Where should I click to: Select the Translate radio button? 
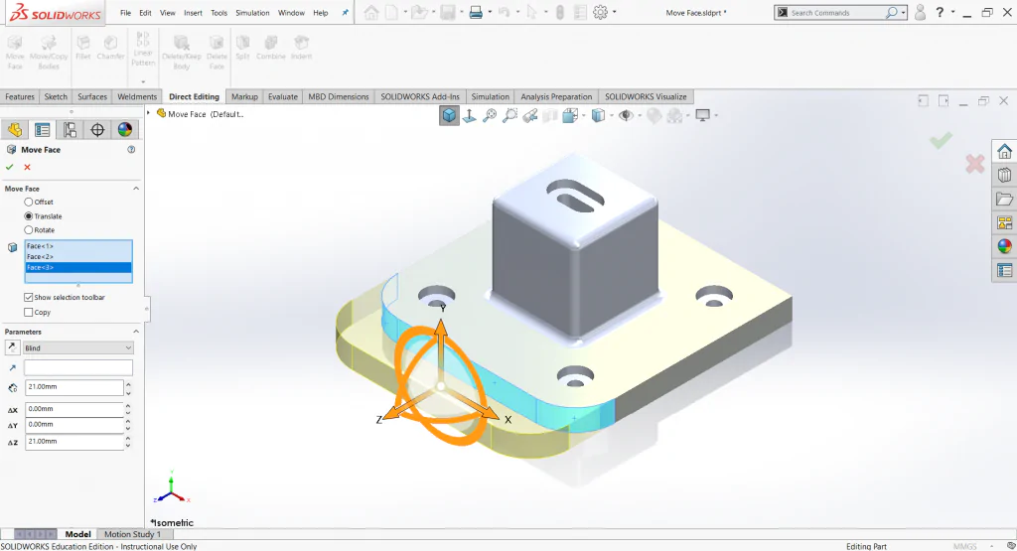pos(29,216)
